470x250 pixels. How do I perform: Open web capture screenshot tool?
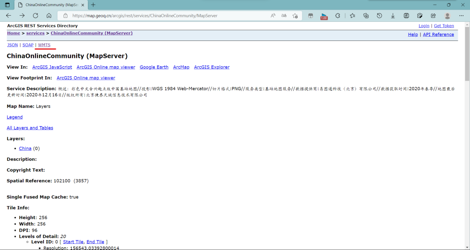pyautogui.click(x=420, y=16)
